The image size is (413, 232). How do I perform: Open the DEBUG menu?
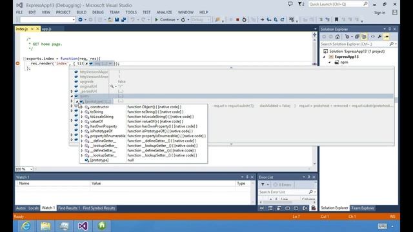97,12
